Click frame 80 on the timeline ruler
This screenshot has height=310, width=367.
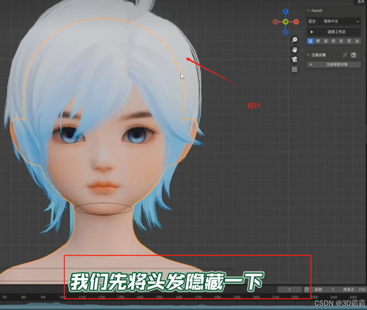click(24, 297)
